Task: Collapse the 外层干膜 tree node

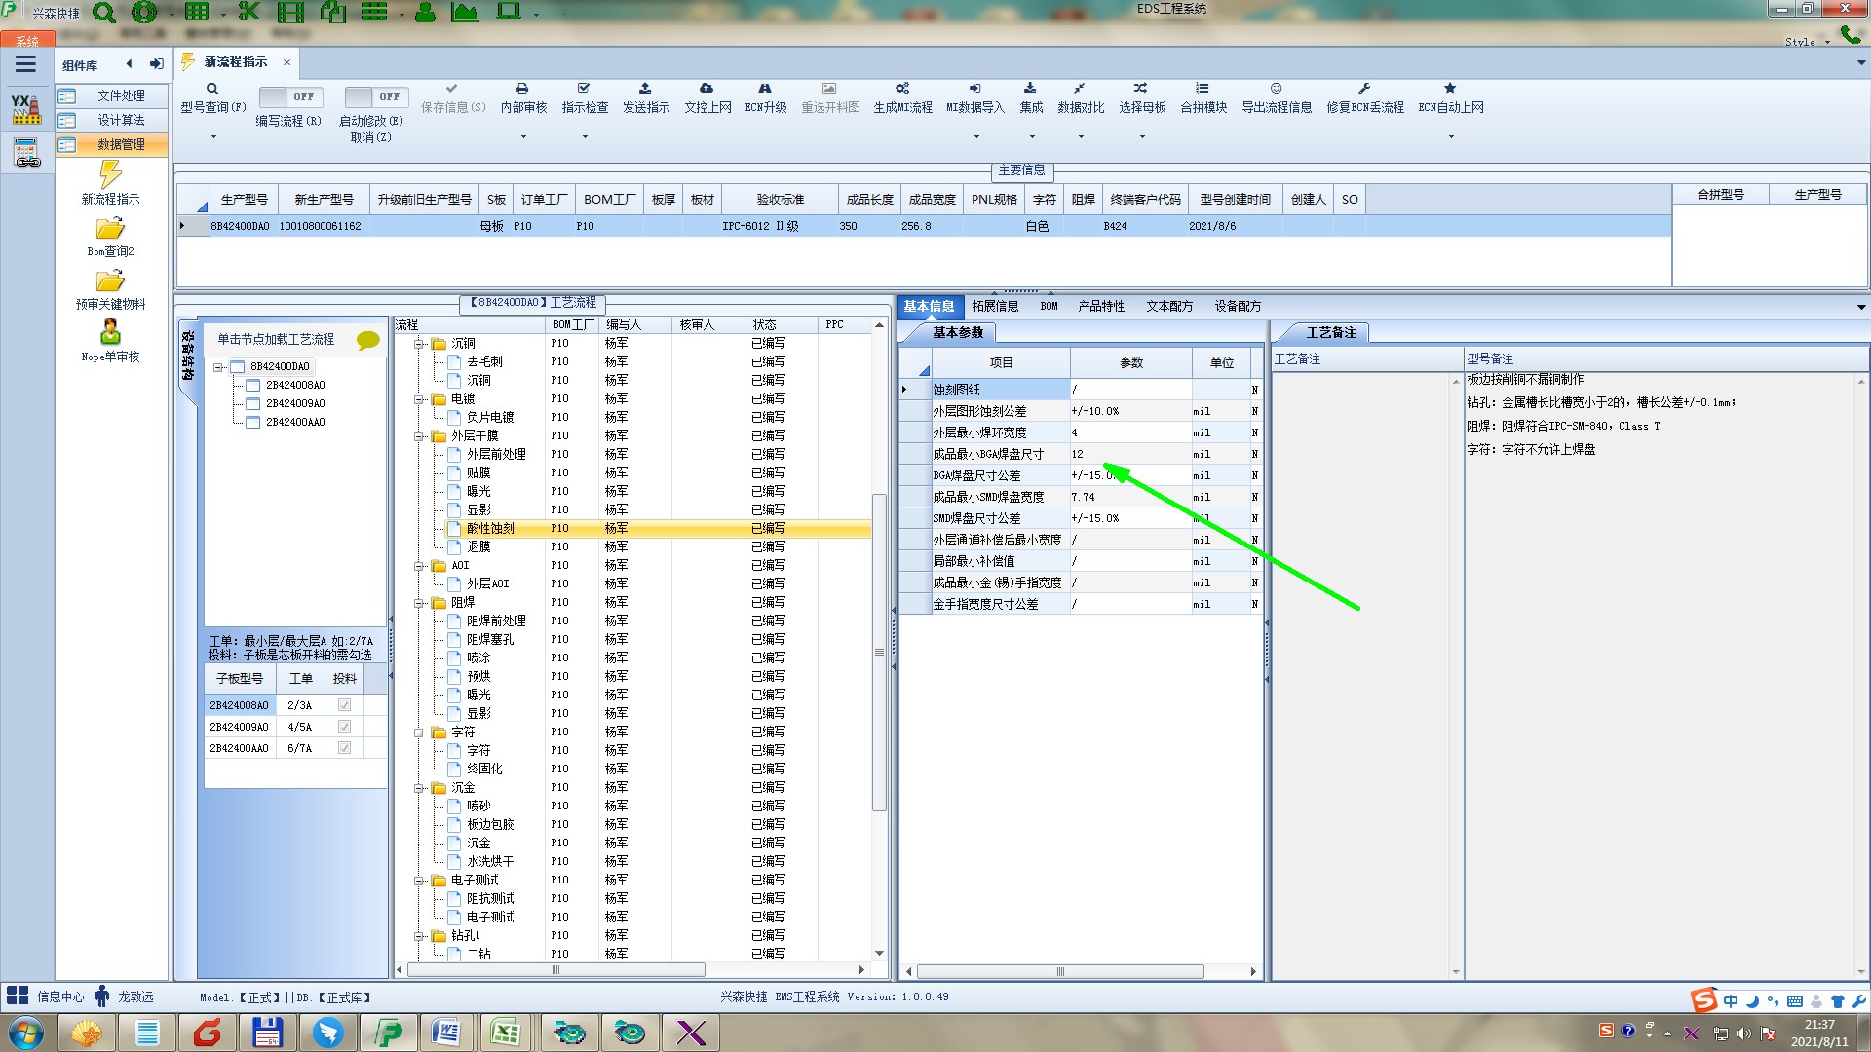Action: tap(419, 436)
